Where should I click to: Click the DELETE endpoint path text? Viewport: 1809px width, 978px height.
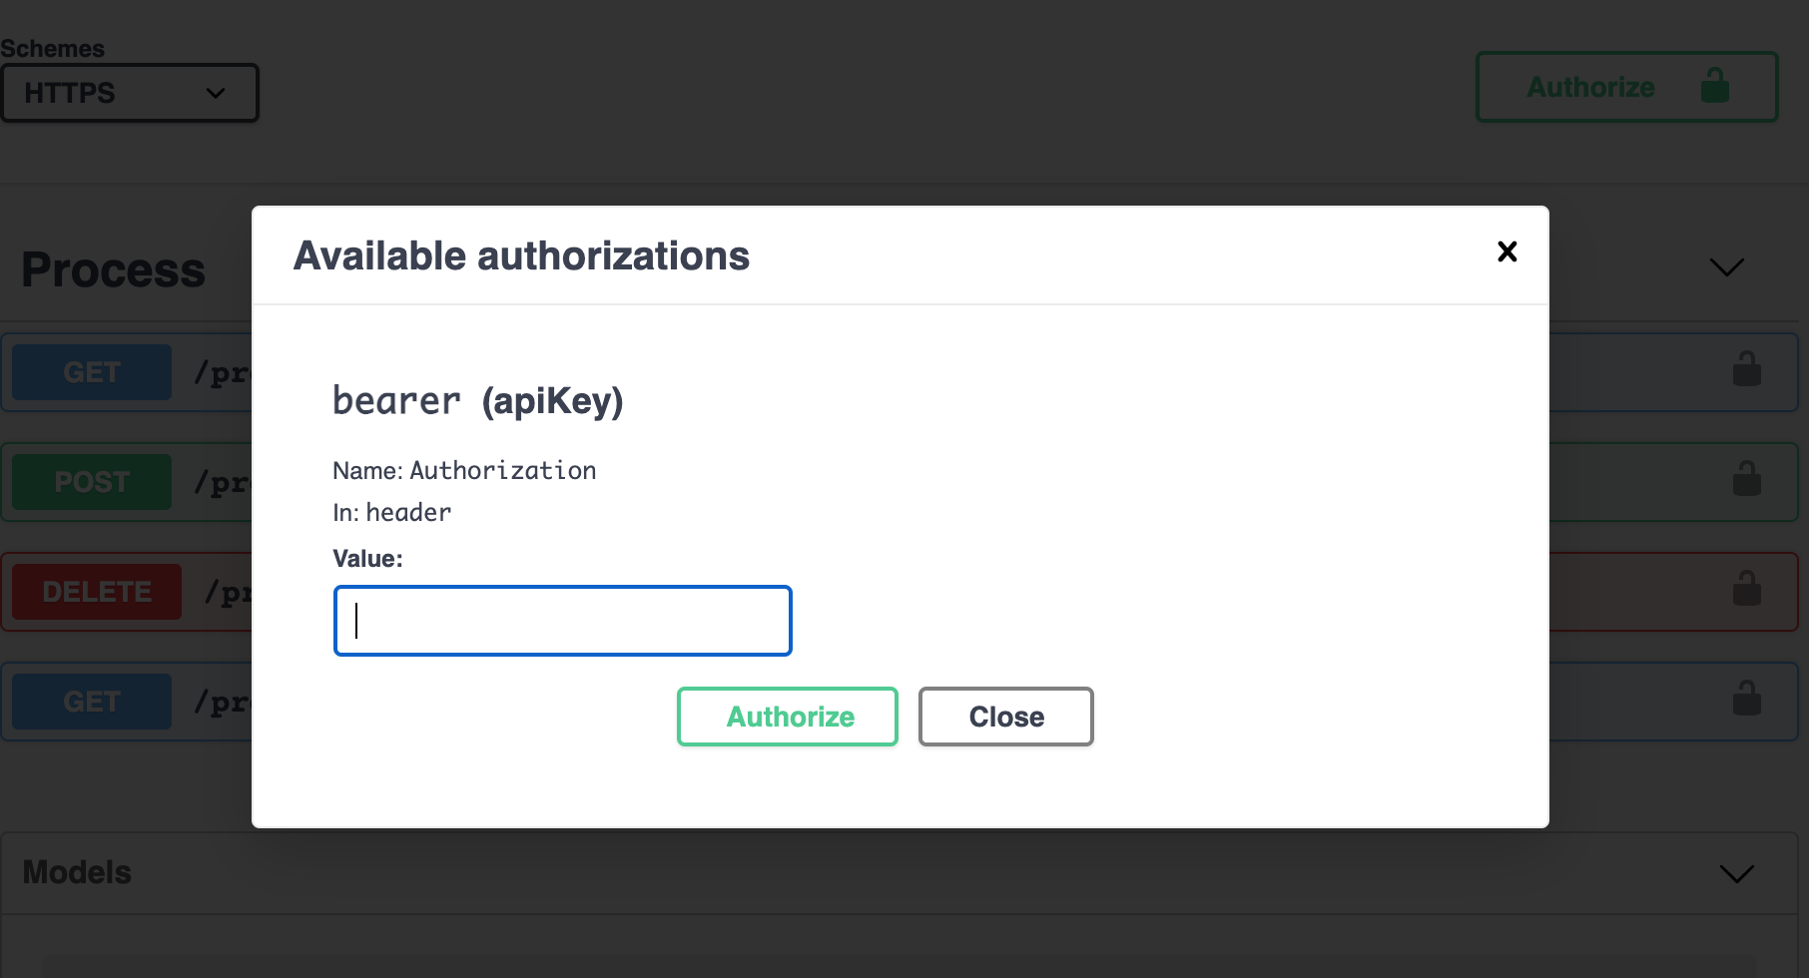click(229, 593)
